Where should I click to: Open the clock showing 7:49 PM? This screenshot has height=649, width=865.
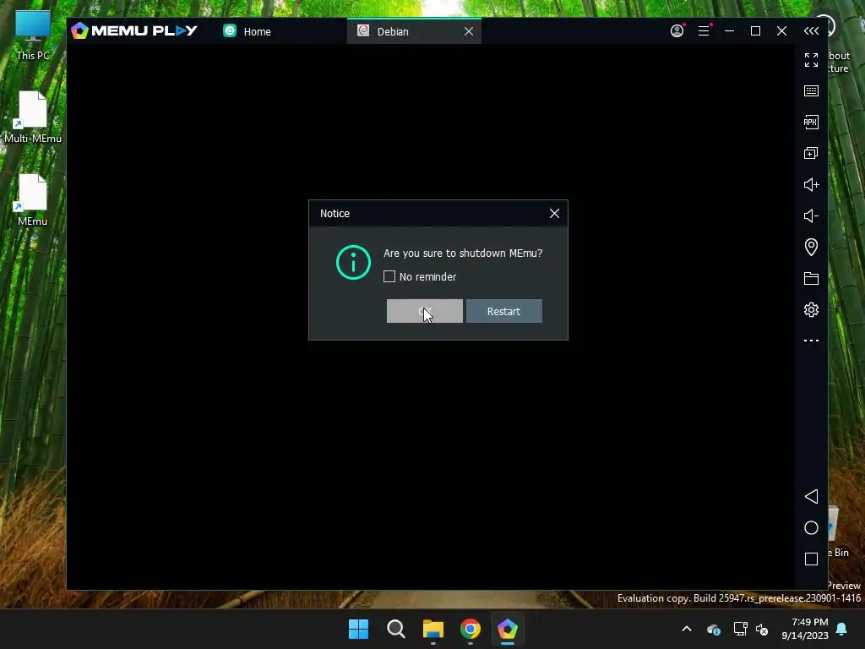[805, 629]
